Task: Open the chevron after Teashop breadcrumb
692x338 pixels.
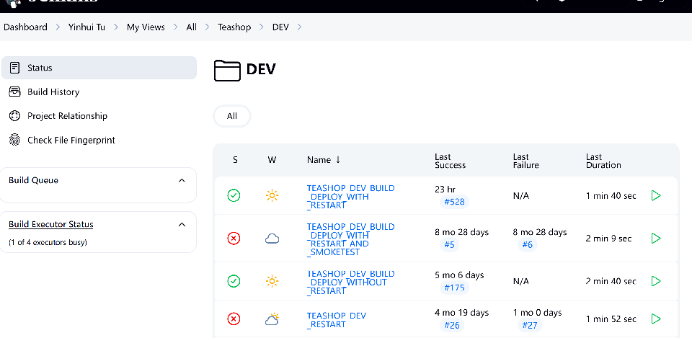Action: pyautogui.click(x=262, y=27)
